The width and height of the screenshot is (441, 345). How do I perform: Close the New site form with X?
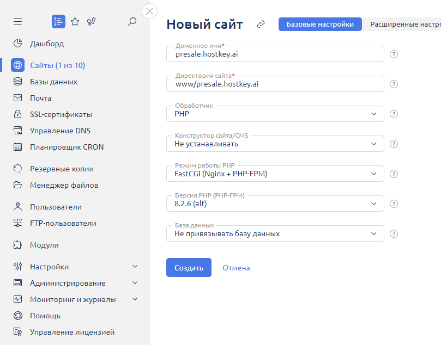pos(149,11)
